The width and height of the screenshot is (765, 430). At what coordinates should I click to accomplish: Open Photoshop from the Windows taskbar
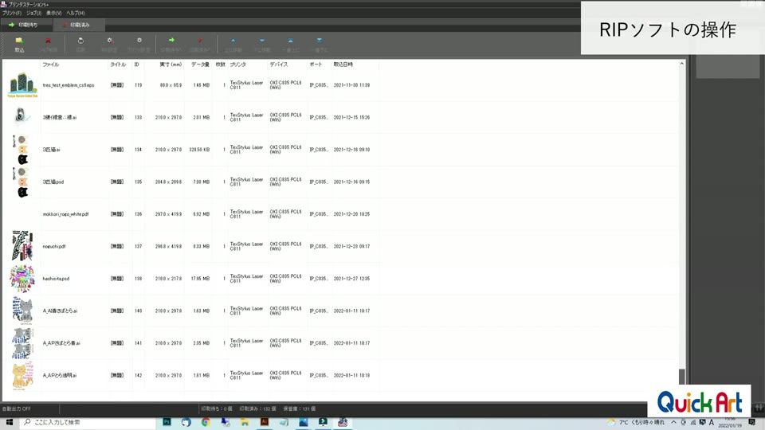pyautogui.click(x=167, y=422)
